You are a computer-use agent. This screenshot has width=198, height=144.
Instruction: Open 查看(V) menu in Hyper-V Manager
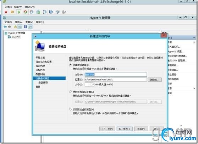click(29, 22)
